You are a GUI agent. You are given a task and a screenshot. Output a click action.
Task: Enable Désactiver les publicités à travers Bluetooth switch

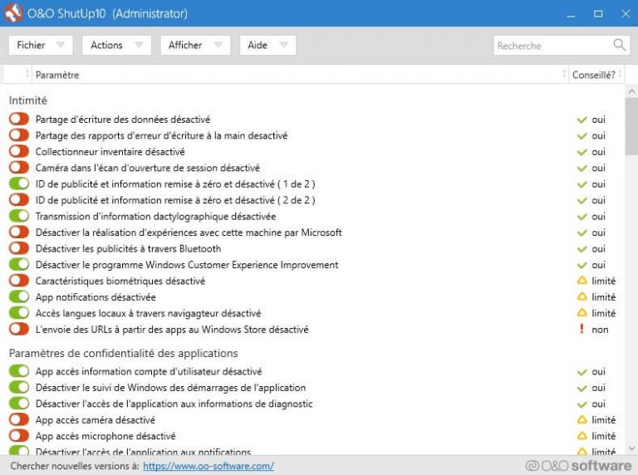(19, 248)
